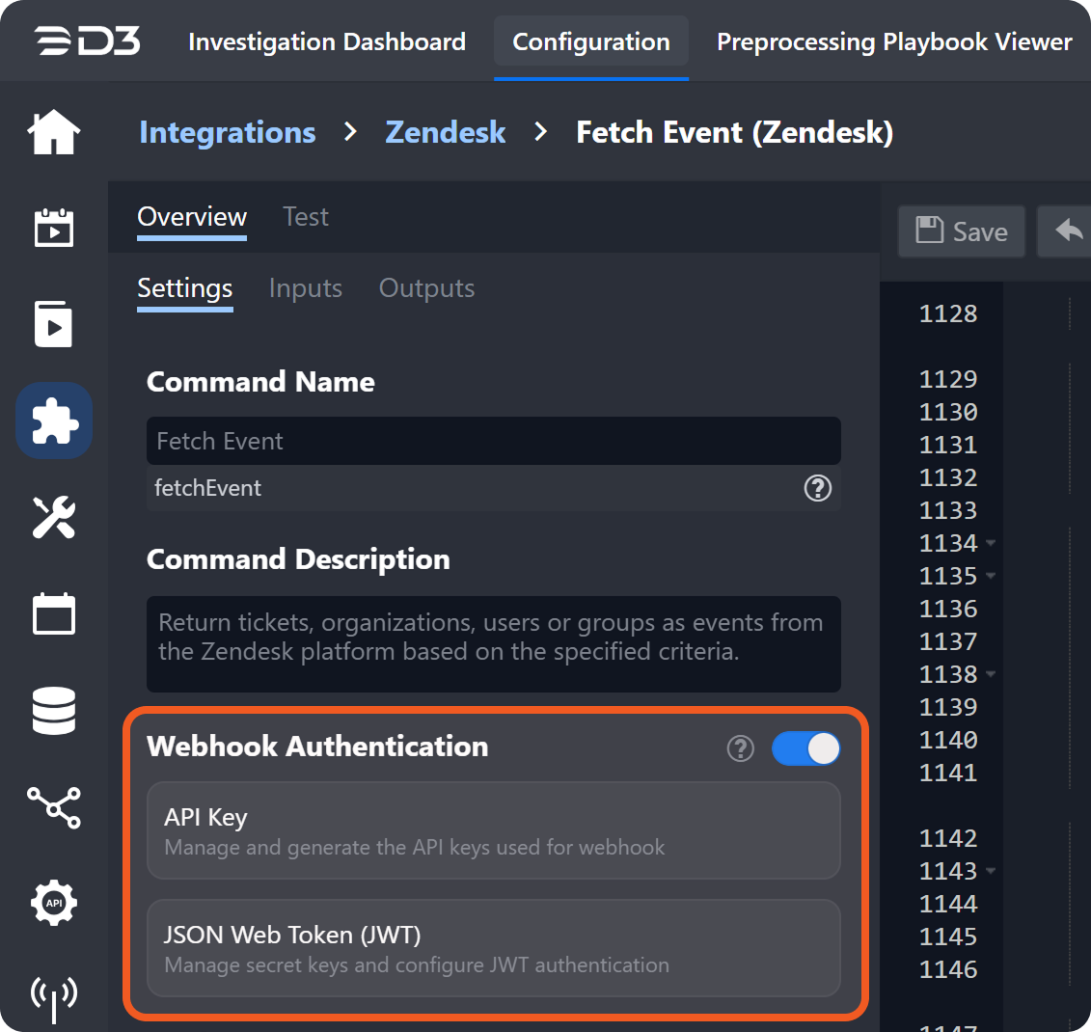Navigate to Zendesk breadcrumb link
The height and width of the screenshot is (1032, 1091).
(x=445, y=132)
